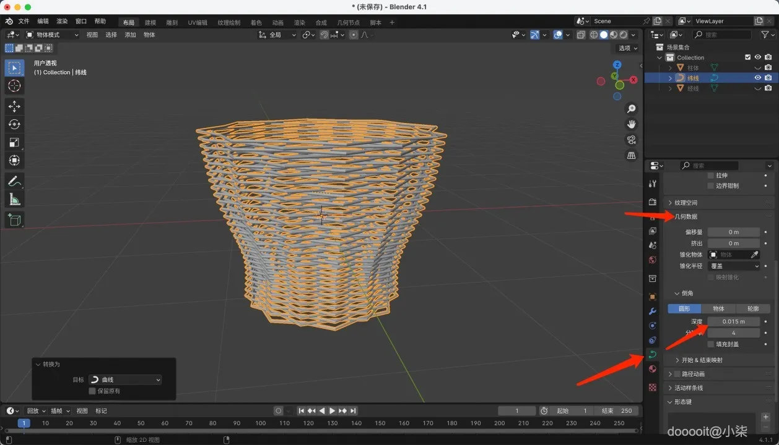Enable the 填充封盖 checkbox
The width and height of the screenshot is (779, 445).
[711, 344]
